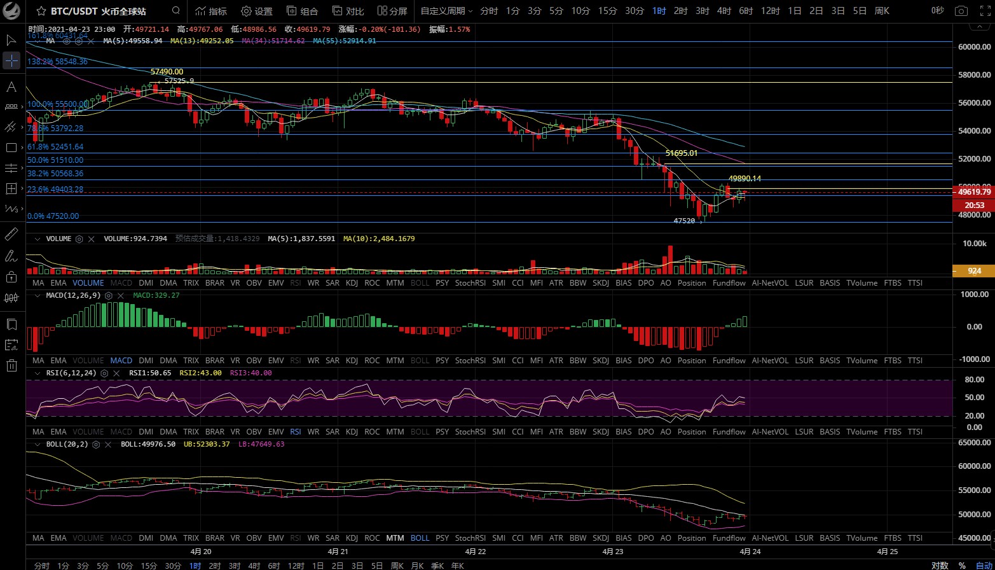Select the text annotation tool
Screen dimensions: 995x570
11,87
